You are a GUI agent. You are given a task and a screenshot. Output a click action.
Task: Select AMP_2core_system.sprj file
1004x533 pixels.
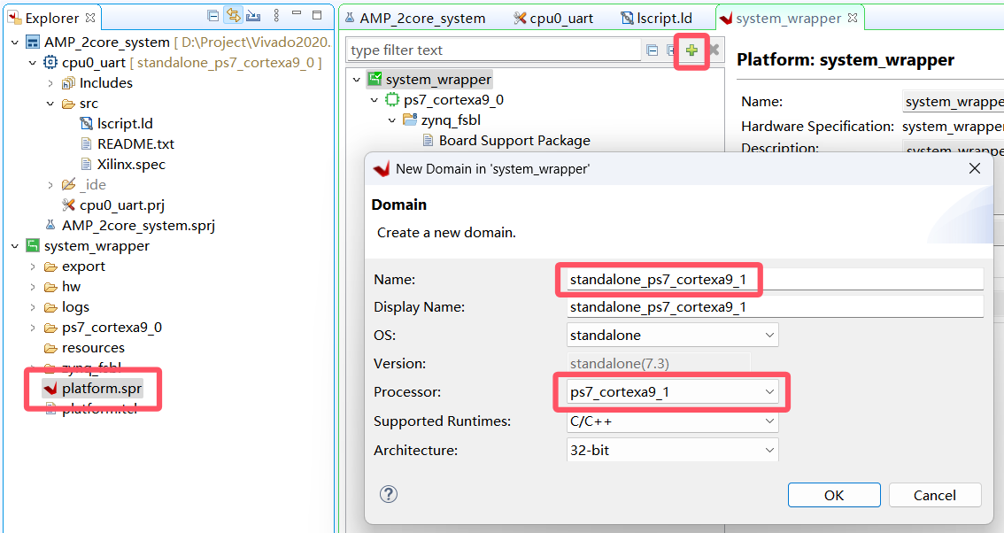click(138, 226)
